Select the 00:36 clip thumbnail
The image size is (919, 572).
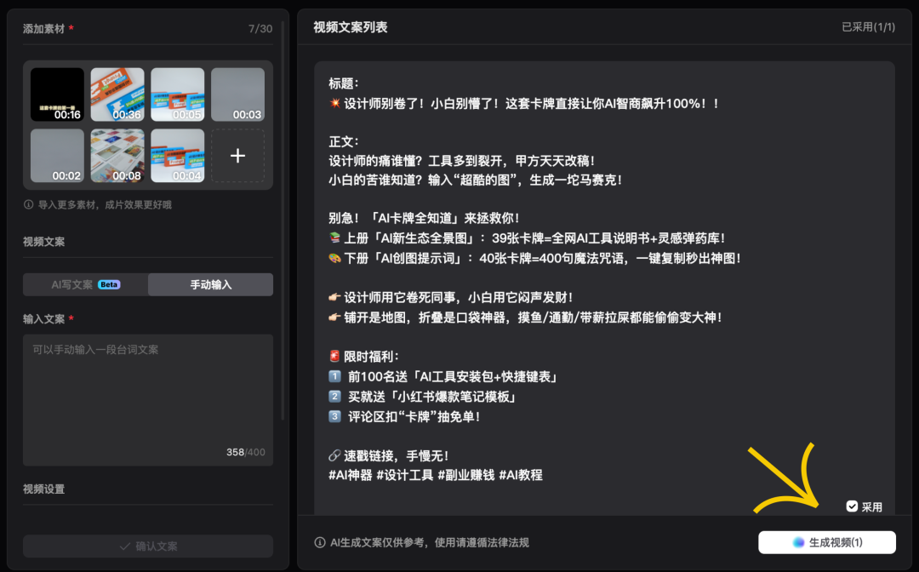[x=117, y=94]
